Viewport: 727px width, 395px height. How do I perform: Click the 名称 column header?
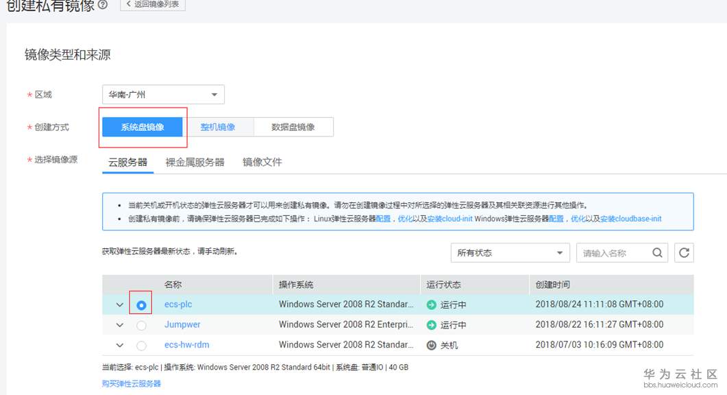[x=173, y=285]
